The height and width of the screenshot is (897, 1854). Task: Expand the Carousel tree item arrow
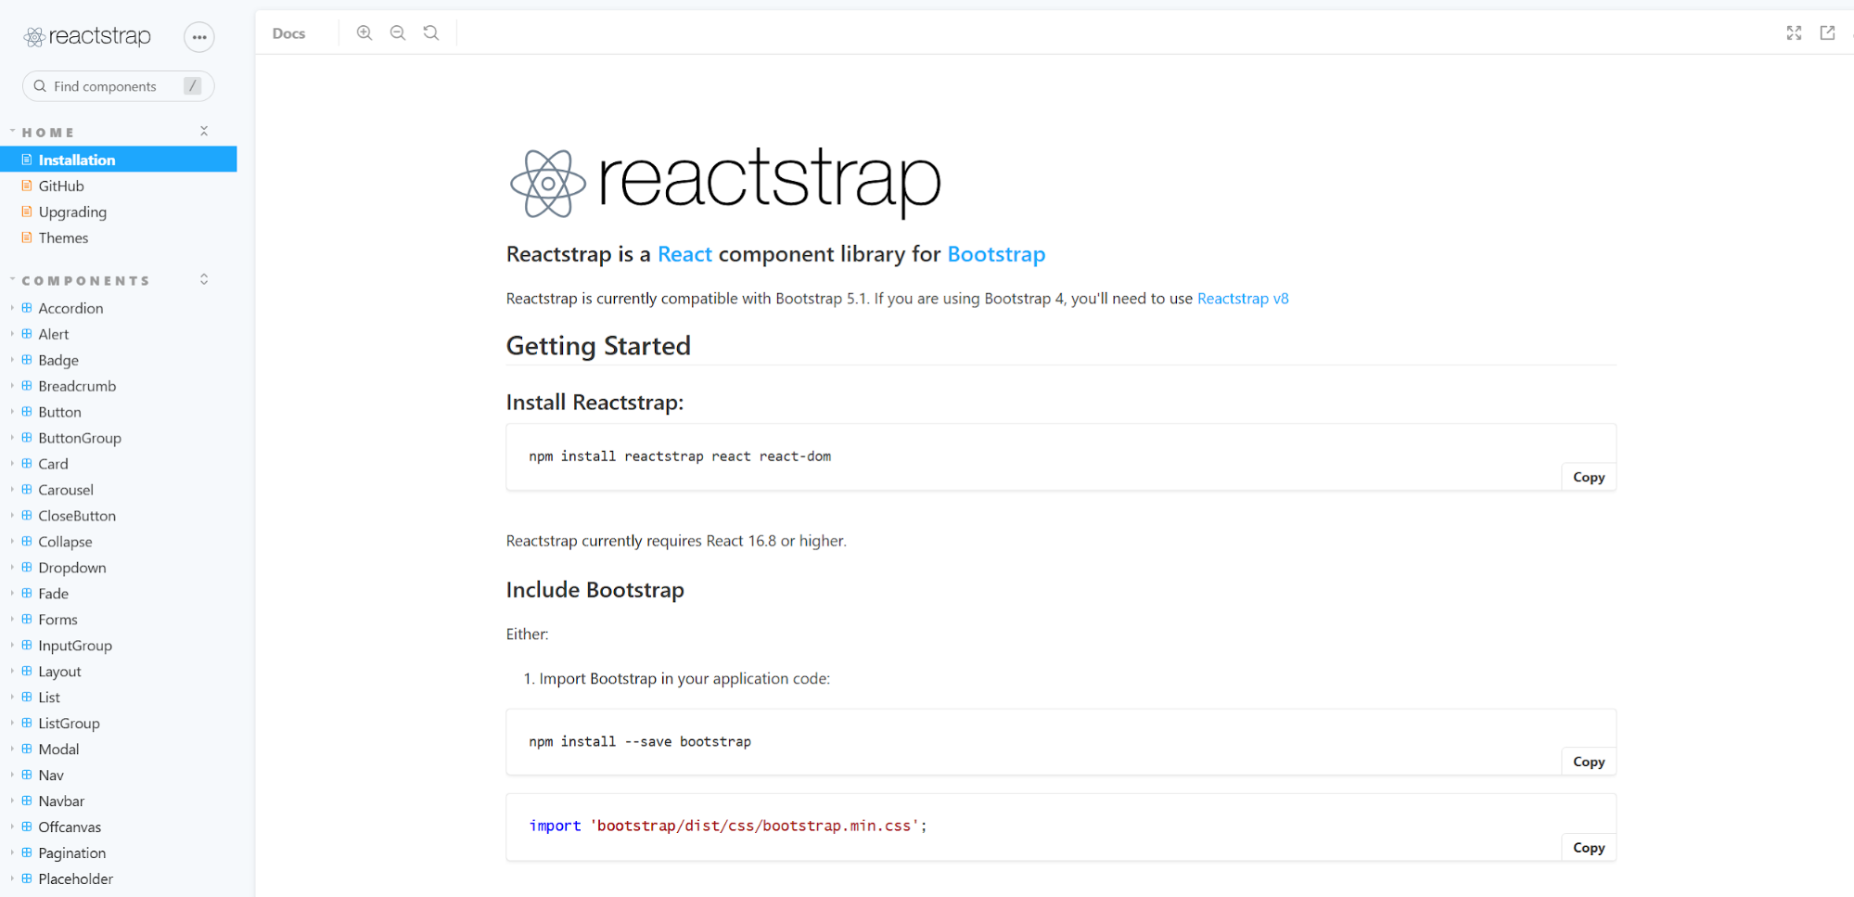pos(12,490)
